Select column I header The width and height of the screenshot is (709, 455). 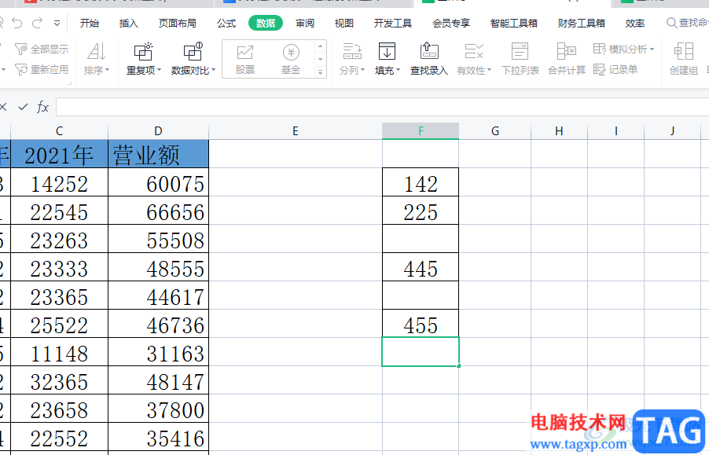[615, 131]
